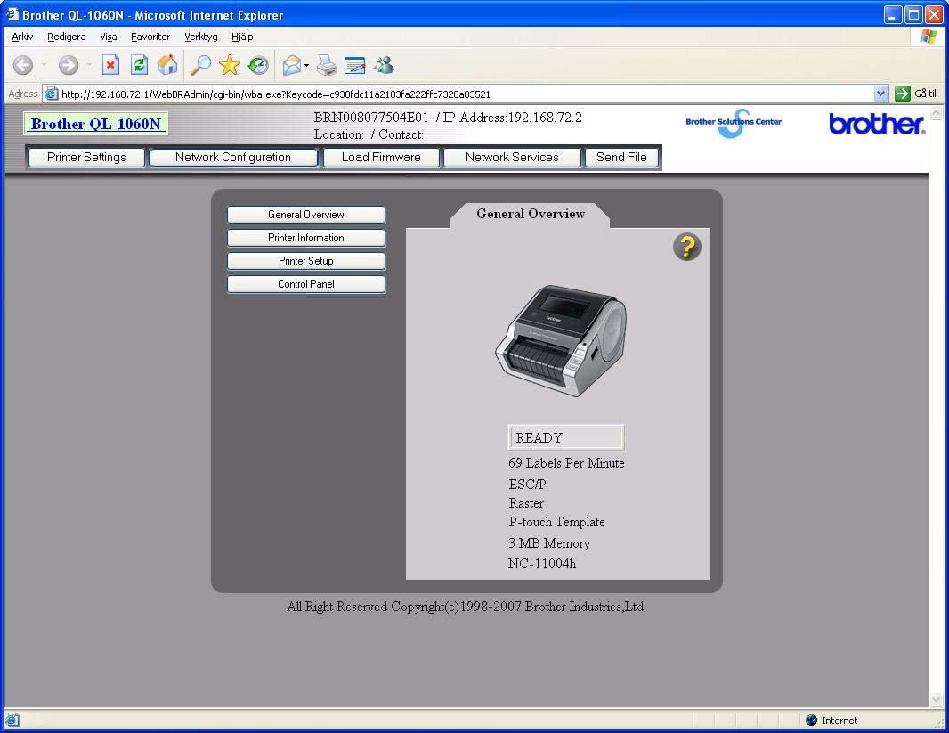Click the Printer Information button
This screenshot has height=733, width=949.
[x=306, y=238]
